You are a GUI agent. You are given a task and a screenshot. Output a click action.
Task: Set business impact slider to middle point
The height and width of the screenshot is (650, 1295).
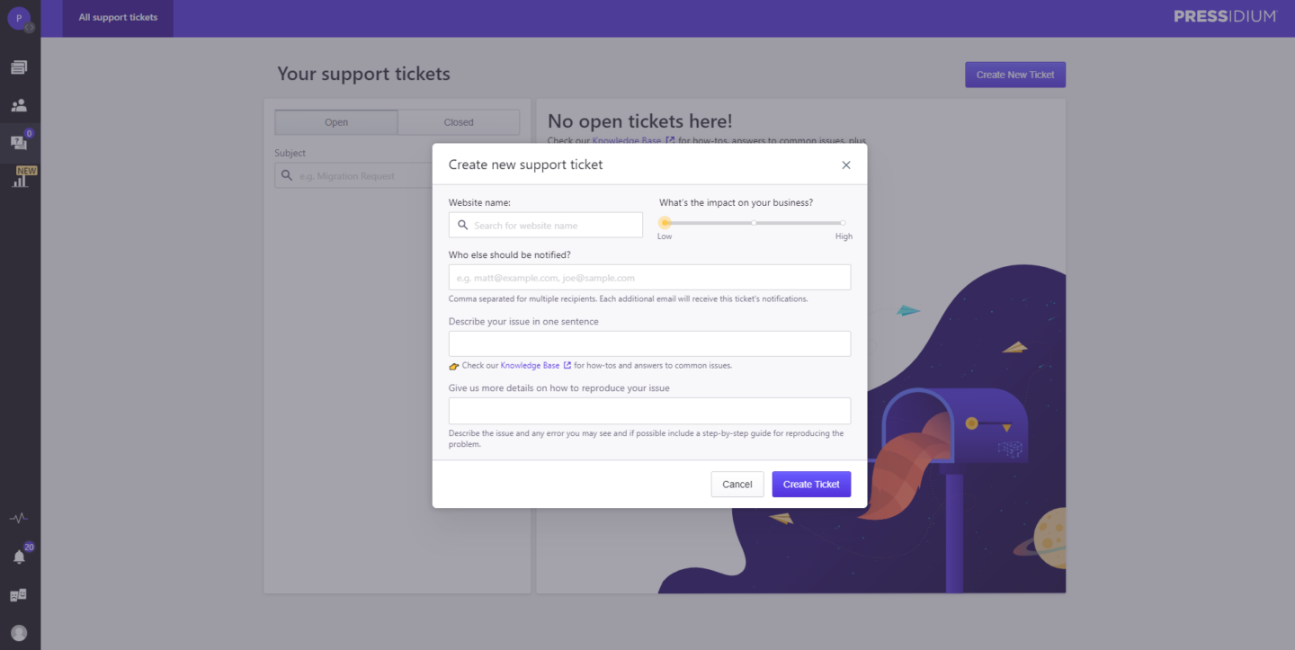pos(754,223)
